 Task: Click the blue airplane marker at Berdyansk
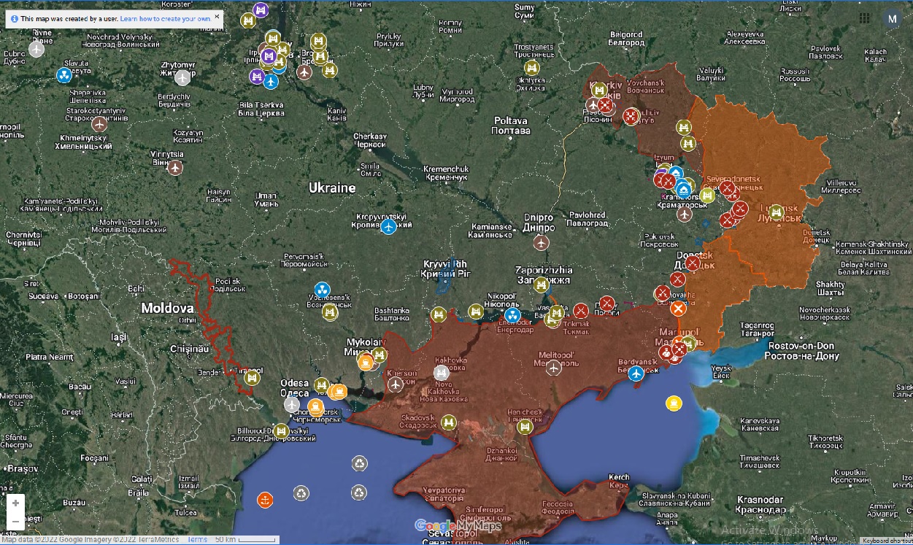[x=636, y=374]
